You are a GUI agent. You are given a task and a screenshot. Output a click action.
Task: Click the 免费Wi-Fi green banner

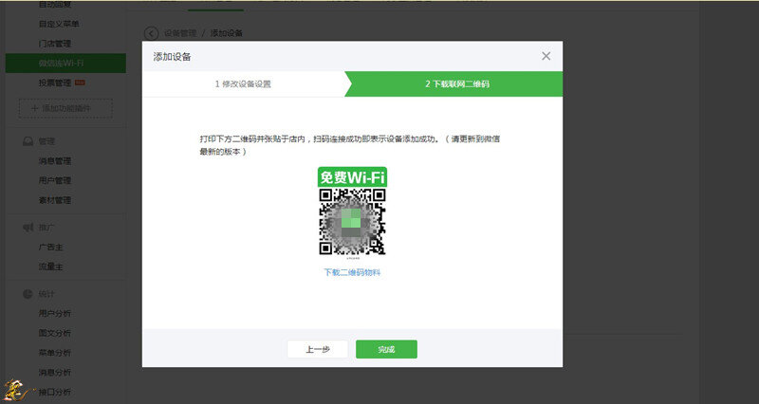point(352,177)
